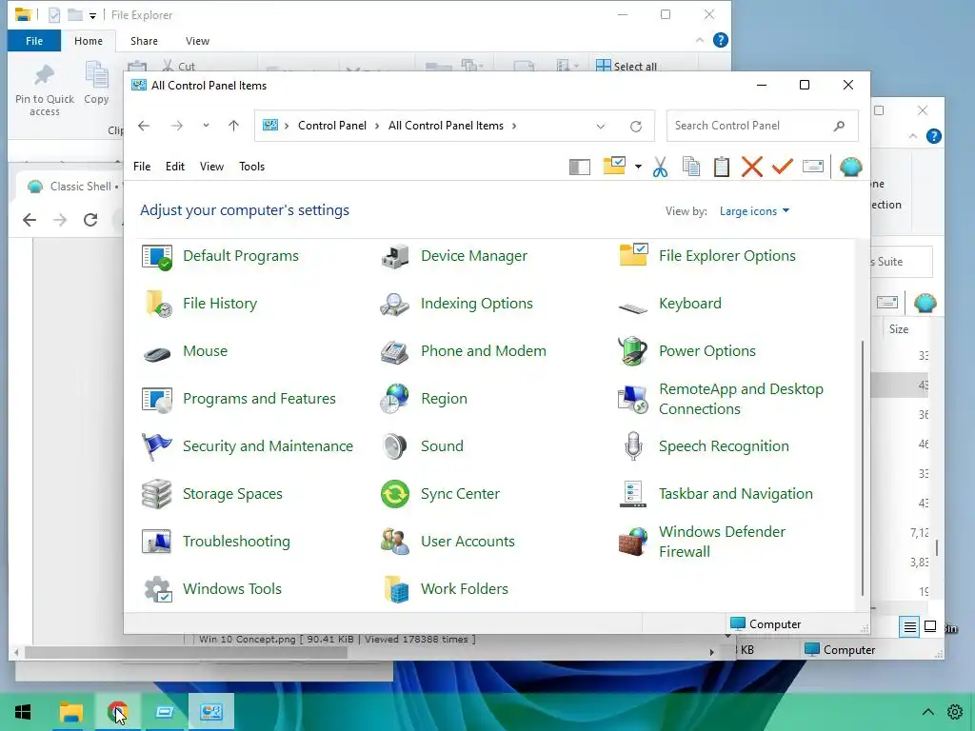Expand dropdown arrow beside Folder Options icon
The image size is (975, 731).
click(x=638, y=167)
